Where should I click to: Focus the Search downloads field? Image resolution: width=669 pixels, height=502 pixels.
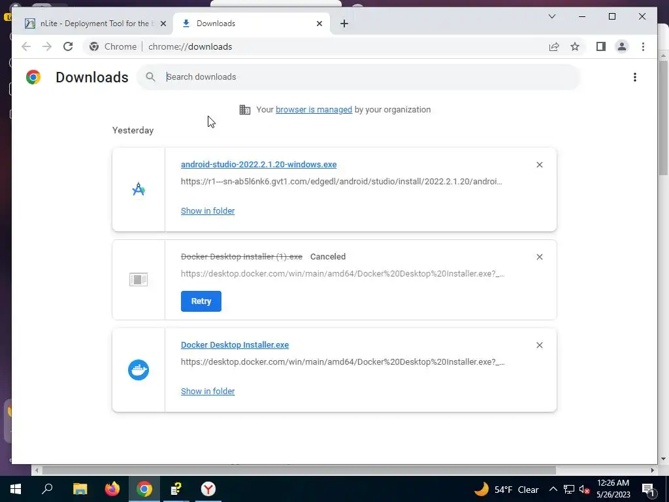(359, 77)
